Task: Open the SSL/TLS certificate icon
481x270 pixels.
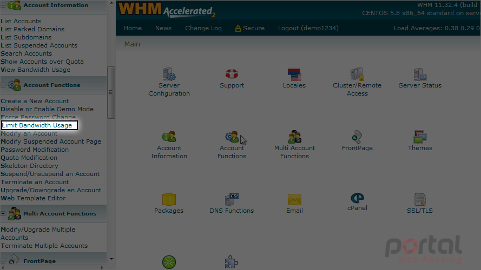Action: (x=420, y=199)
